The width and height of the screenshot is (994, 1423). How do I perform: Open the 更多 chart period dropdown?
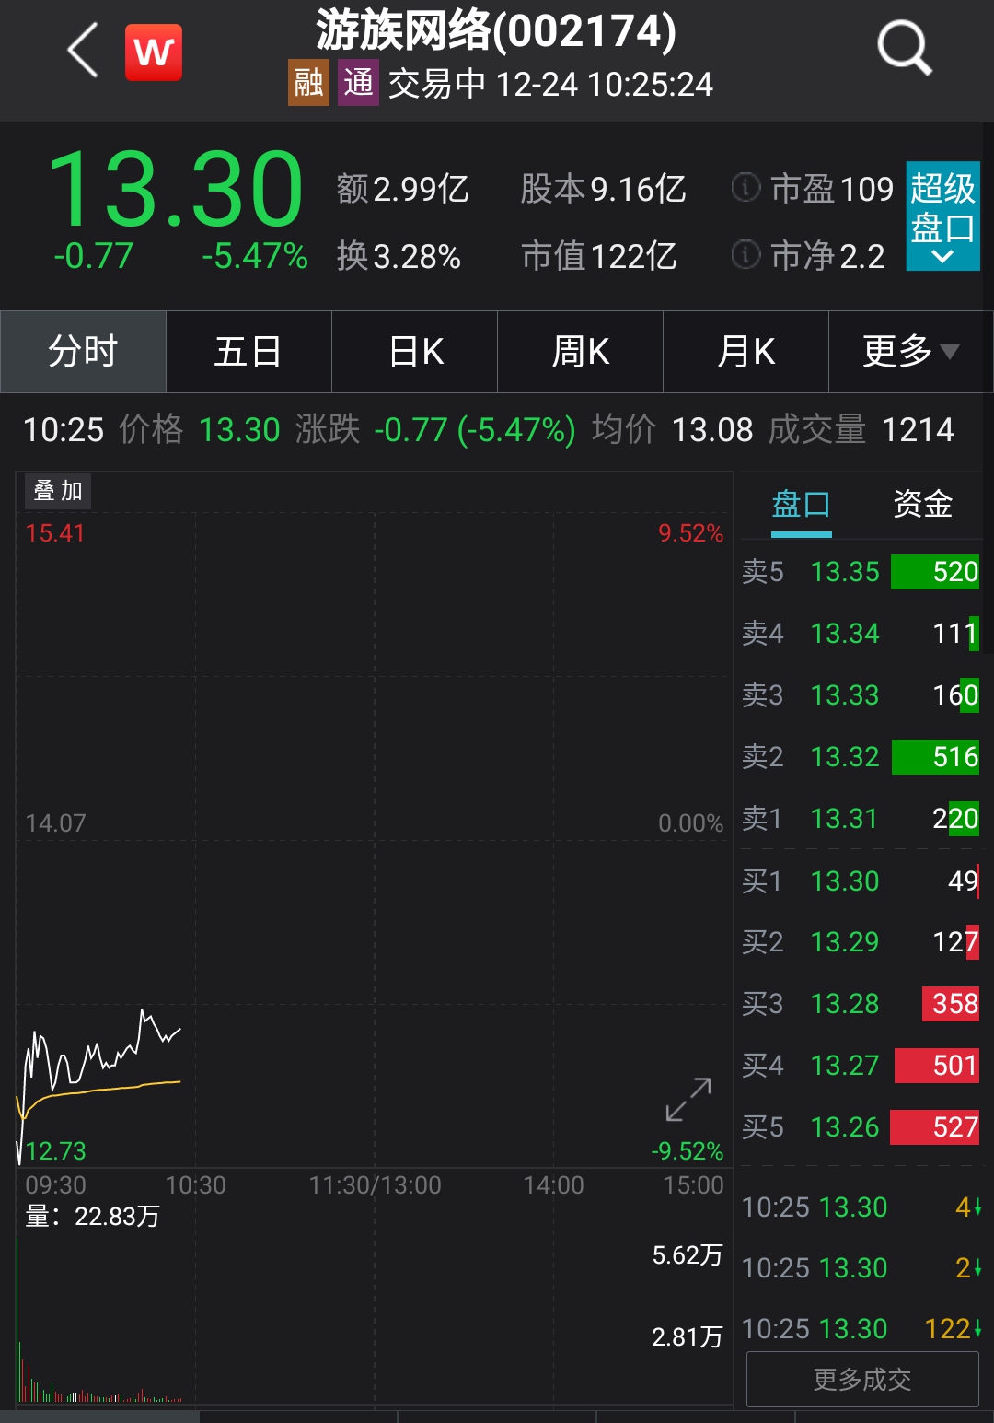click(x=911, y=352)
